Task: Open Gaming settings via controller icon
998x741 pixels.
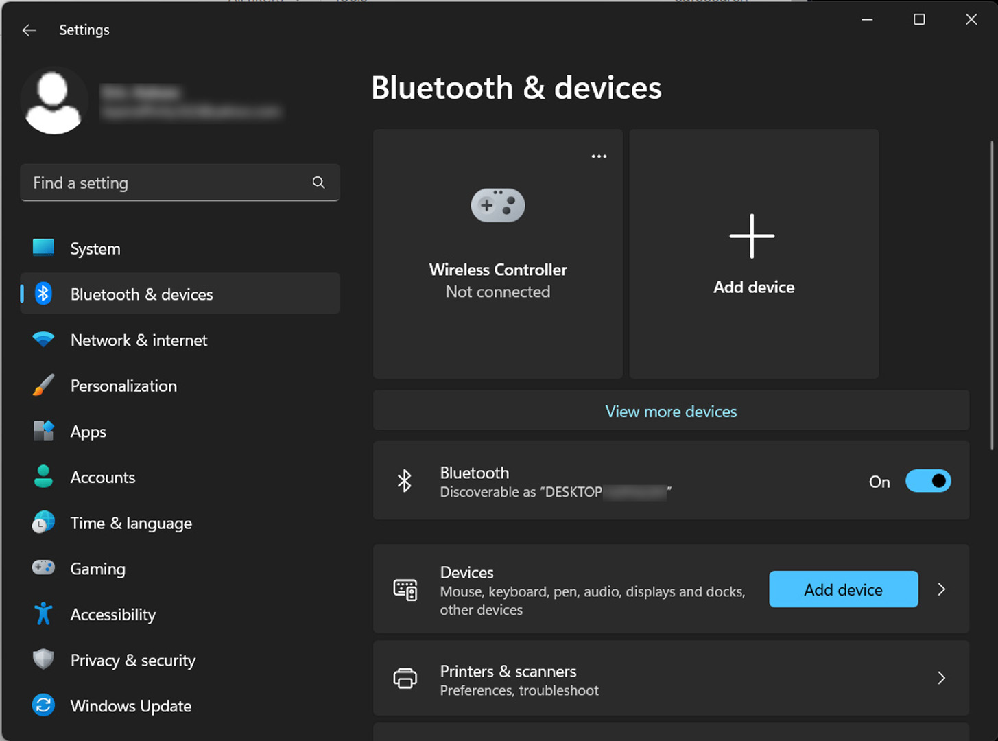Action: coord(43,567)
